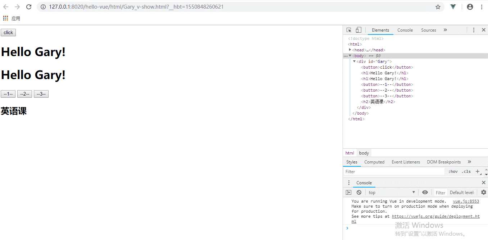Focus the Styles Filter input field
The height and width of the screenshot is (240, 488).
tap(394, 172)
